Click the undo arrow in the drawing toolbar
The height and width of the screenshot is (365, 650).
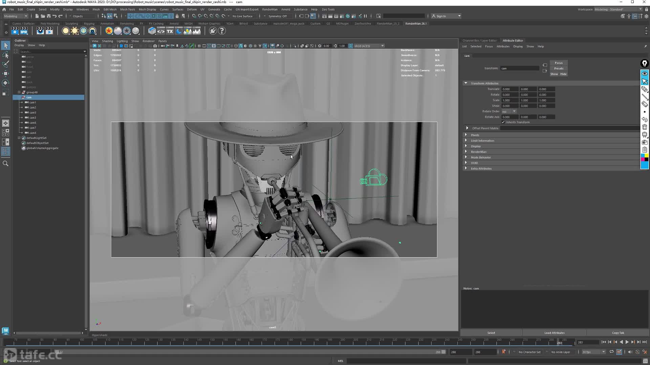pos(645,120)
